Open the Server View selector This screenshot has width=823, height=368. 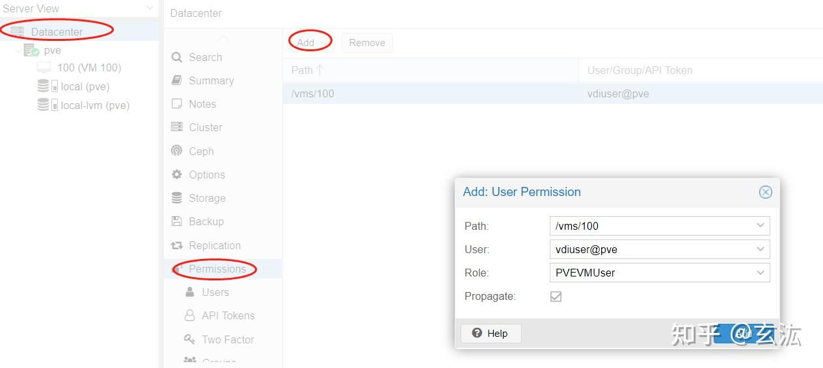pyautogui.click(x=150, y=8)
